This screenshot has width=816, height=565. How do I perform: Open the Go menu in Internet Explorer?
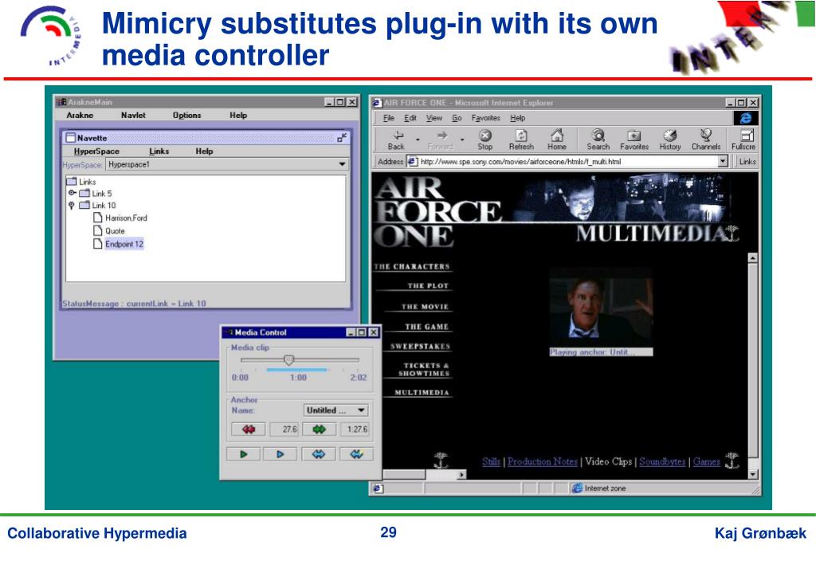tap(457, 118)
